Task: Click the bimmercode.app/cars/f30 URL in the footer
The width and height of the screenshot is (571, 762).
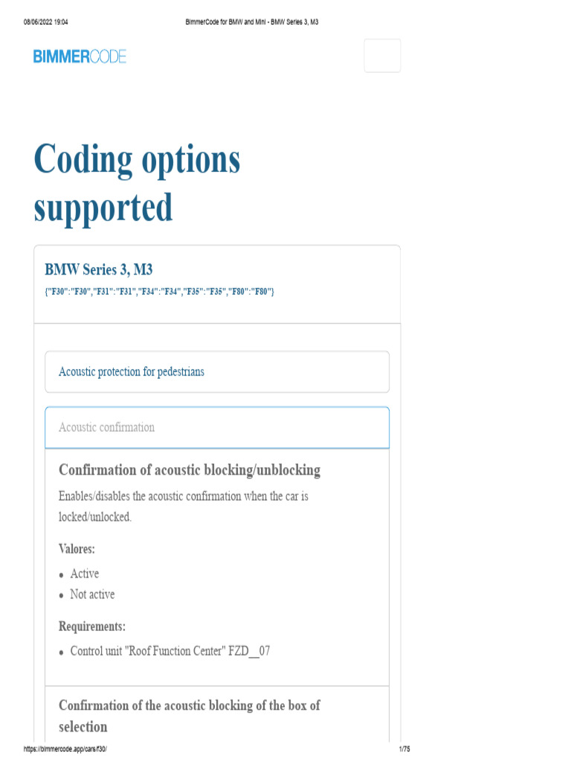Action: (x=65, y=749)
